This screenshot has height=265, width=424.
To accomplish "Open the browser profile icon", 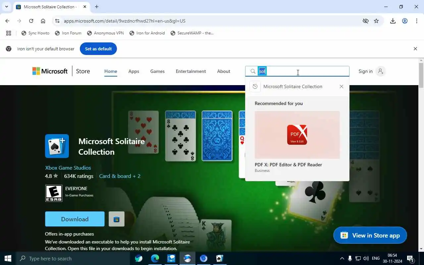I will 405,21.
